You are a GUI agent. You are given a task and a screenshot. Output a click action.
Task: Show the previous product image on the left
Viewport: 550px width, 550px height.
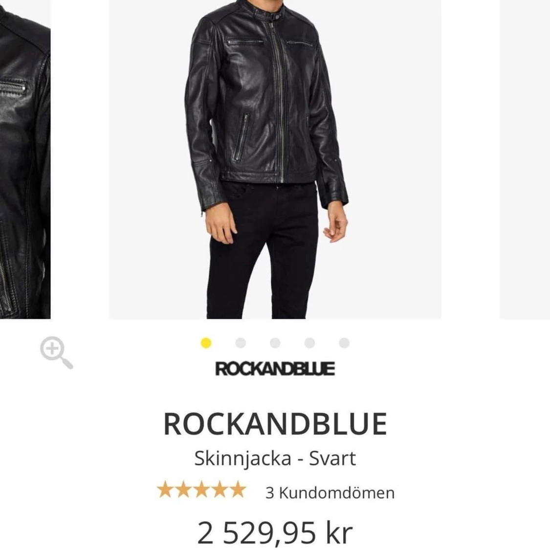24,161
